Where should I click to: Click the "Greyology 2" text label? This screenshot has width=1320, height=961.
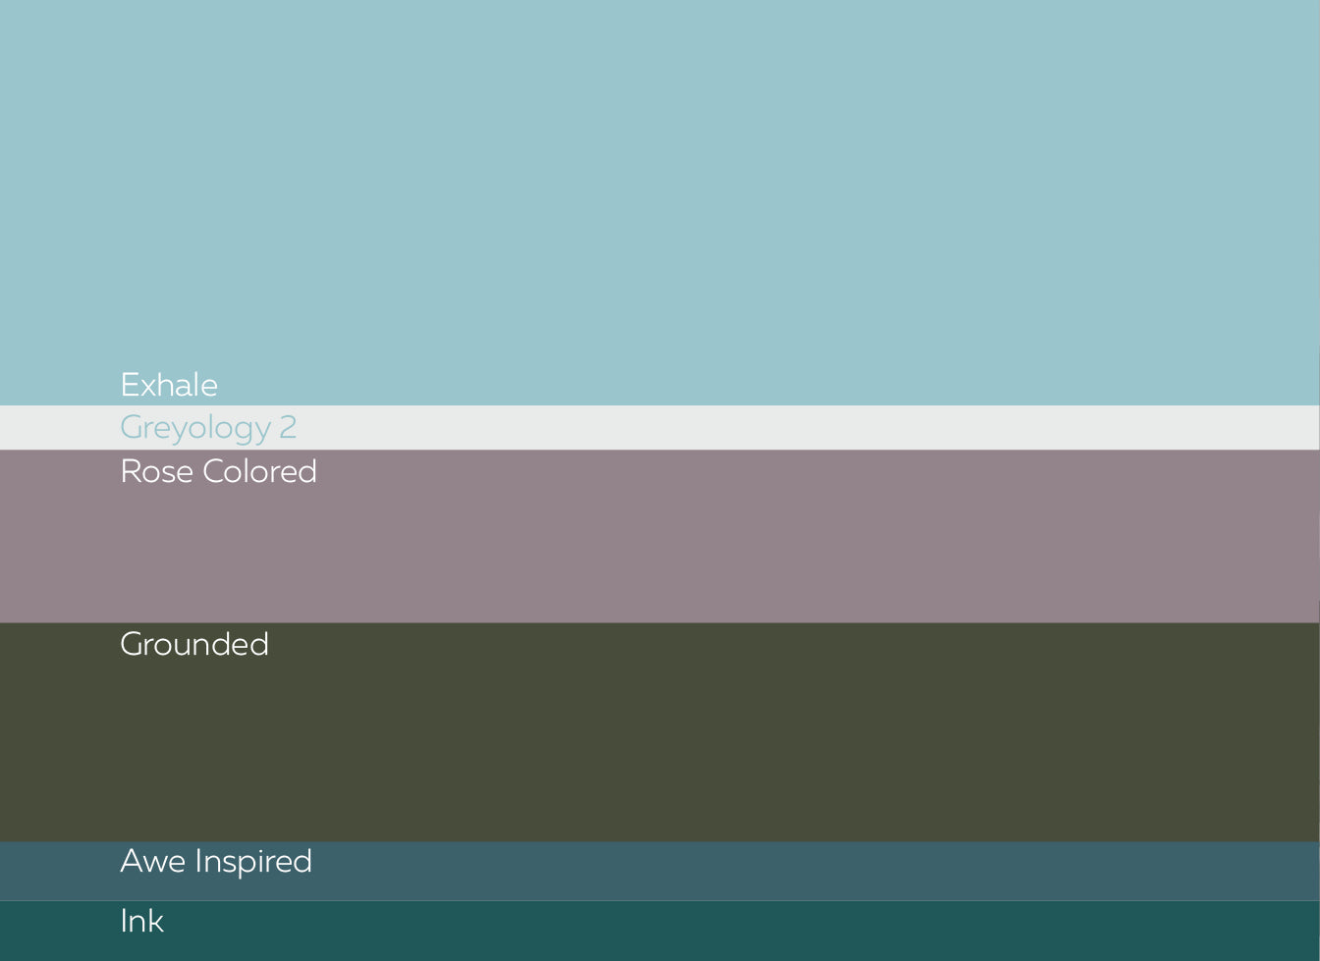[208, 428]
